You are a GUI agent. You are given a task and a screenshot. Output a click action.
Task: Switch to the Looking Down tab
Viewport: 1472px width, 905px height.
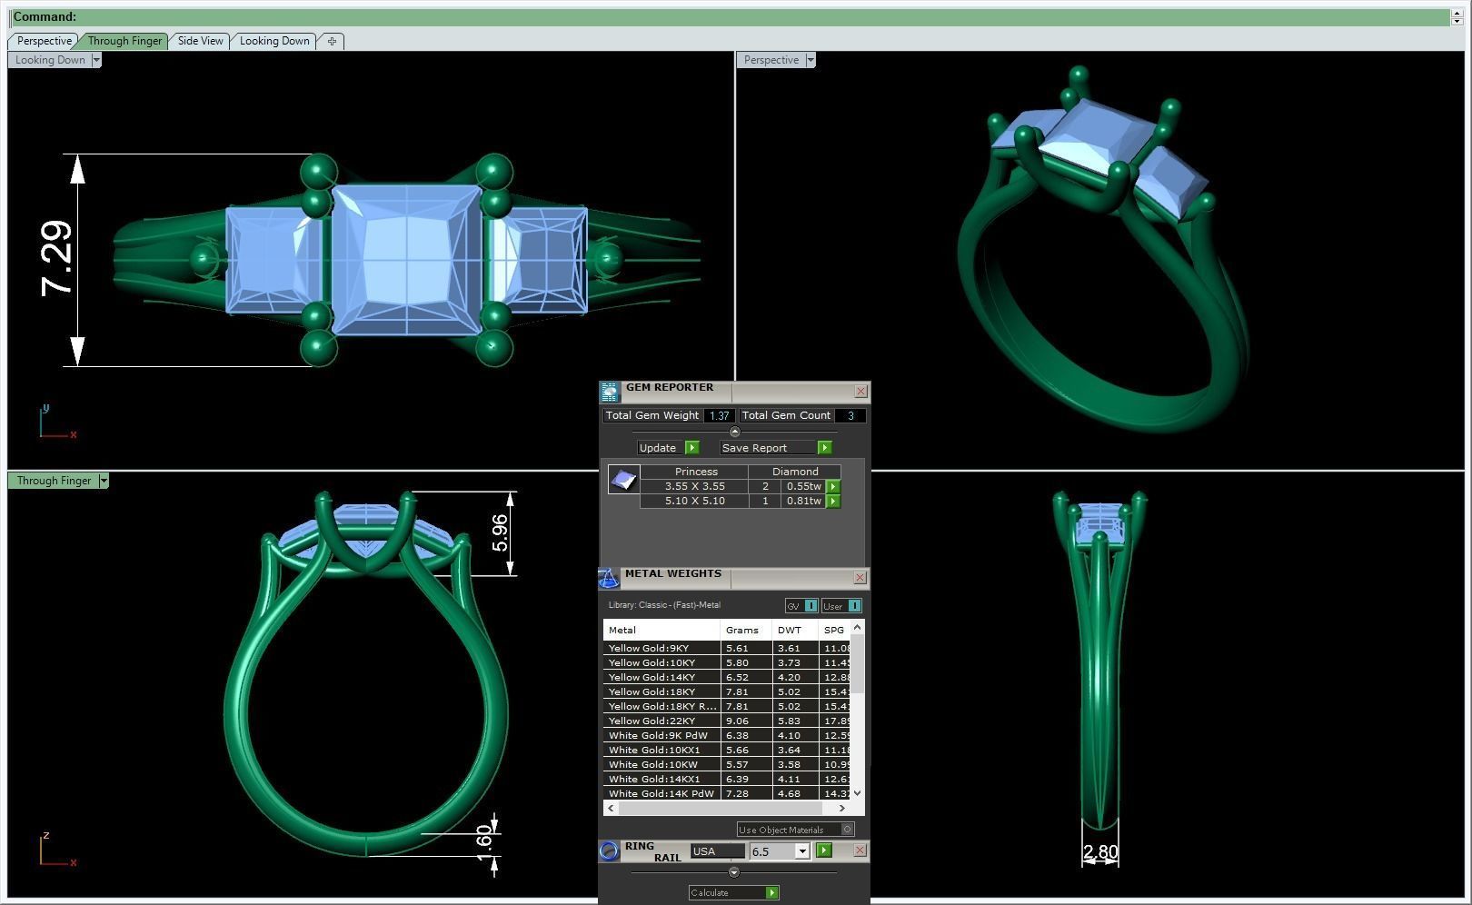tap(274, 41)
